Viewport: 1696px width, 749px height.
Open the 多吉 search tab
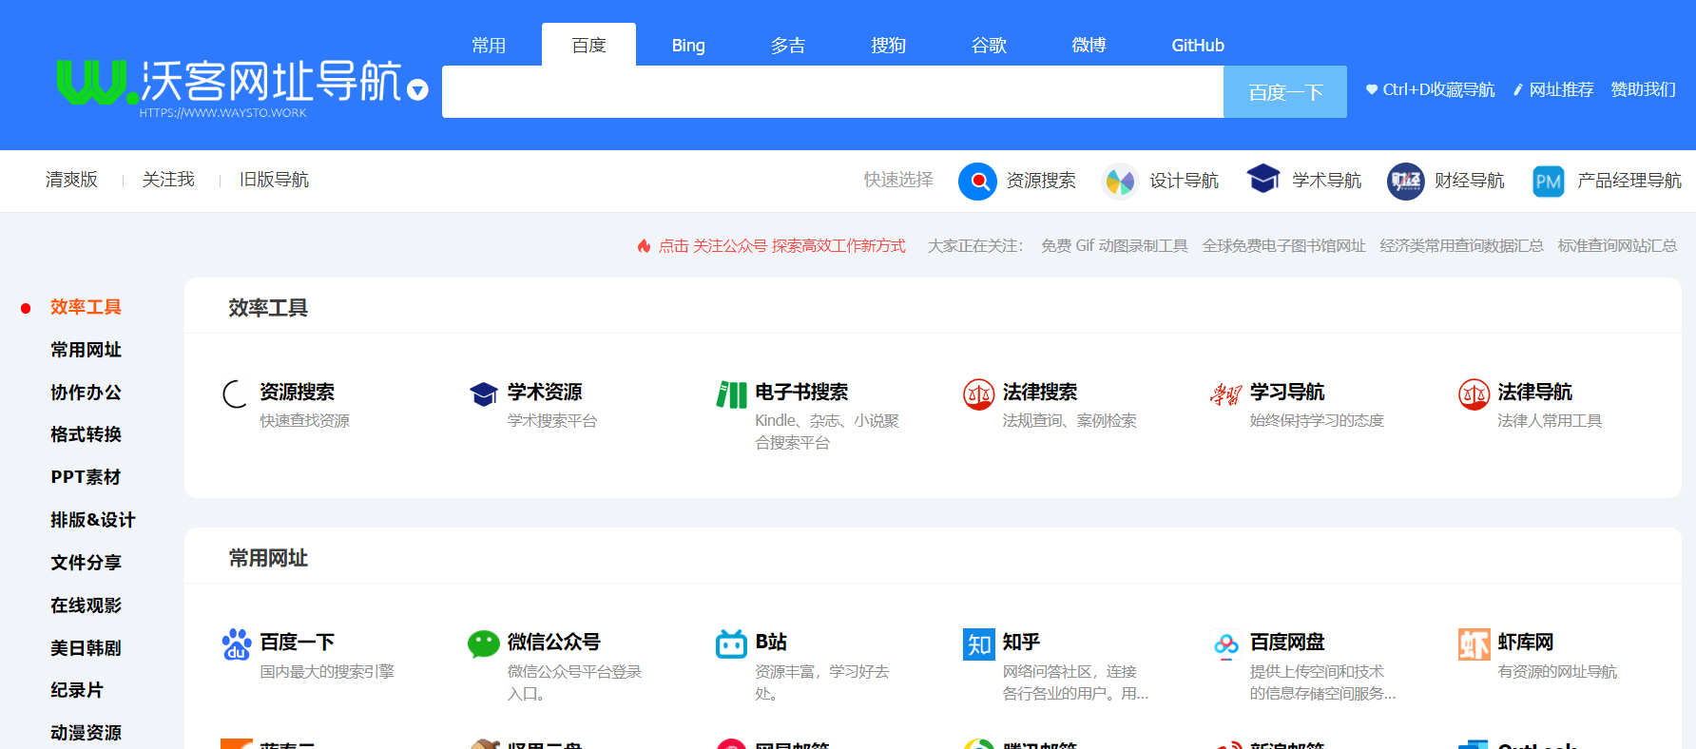[788, 45]
